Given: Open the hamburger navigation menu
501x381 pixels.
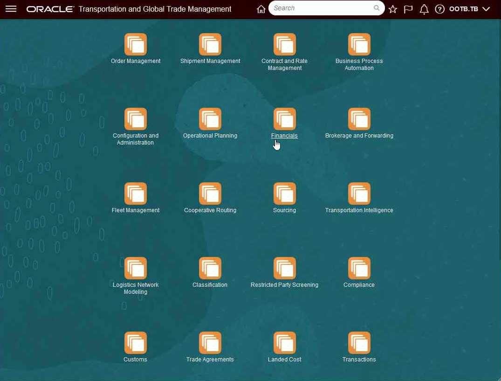Looking at the screenshot, I should 11,9.
